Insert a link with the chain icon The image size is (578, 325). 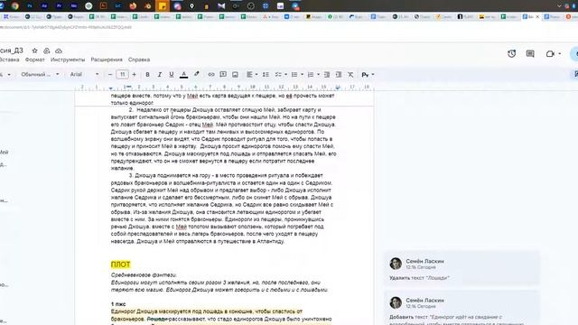pyautogui.click(x=211, y=74)
